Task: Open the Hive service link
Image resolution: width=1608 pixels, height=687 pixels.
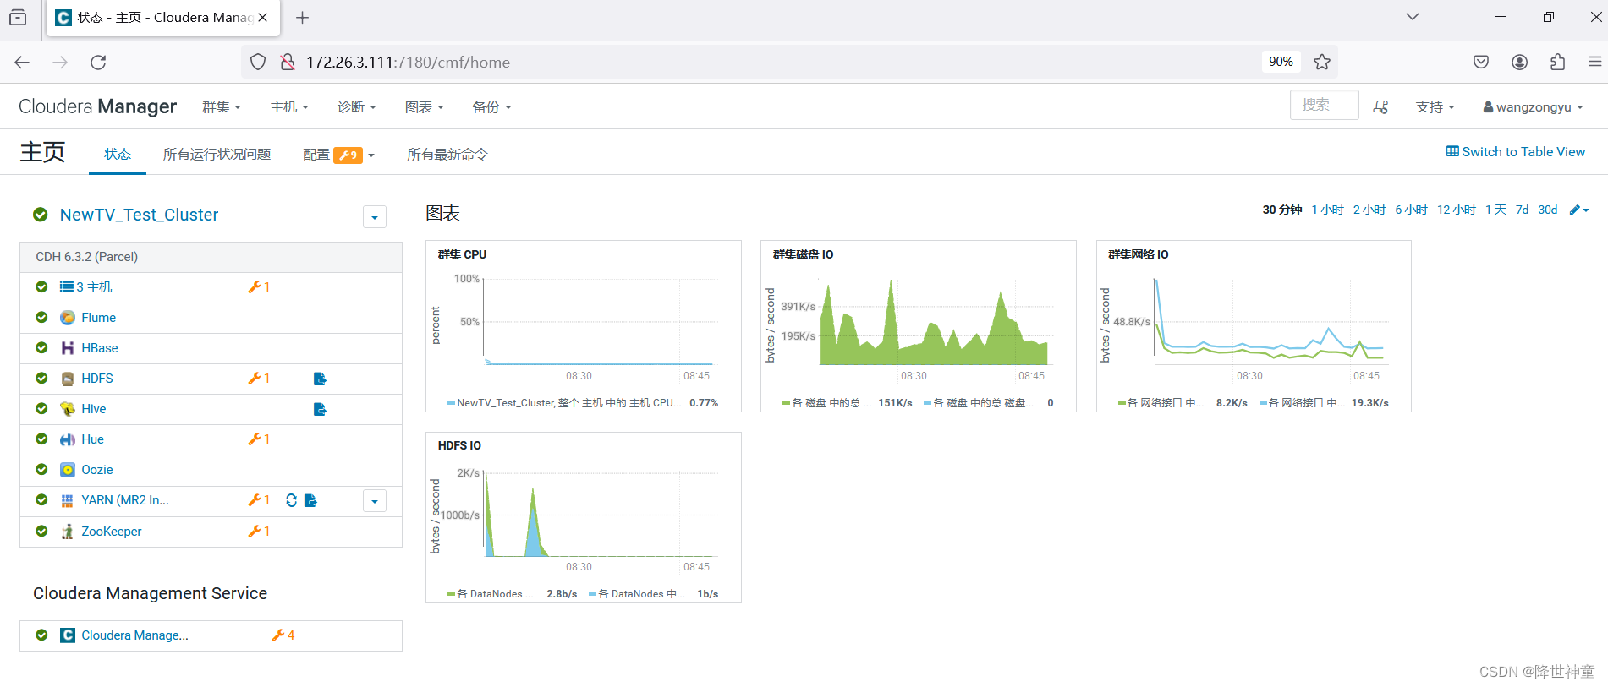Action: 94,409
